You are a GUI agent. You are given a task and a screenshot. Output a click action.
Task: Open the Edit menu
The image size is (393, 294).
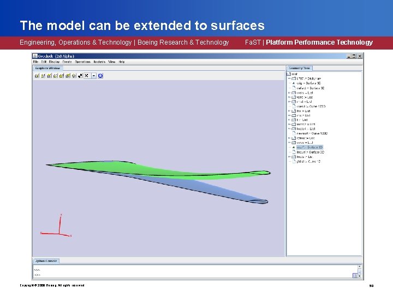[44, 62]
